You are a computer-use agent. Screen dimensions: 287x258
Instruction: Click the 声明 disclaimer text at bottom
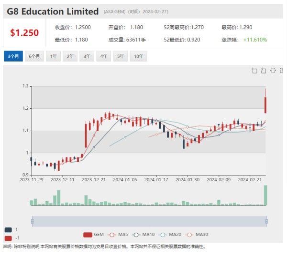[x=104, y=247]
